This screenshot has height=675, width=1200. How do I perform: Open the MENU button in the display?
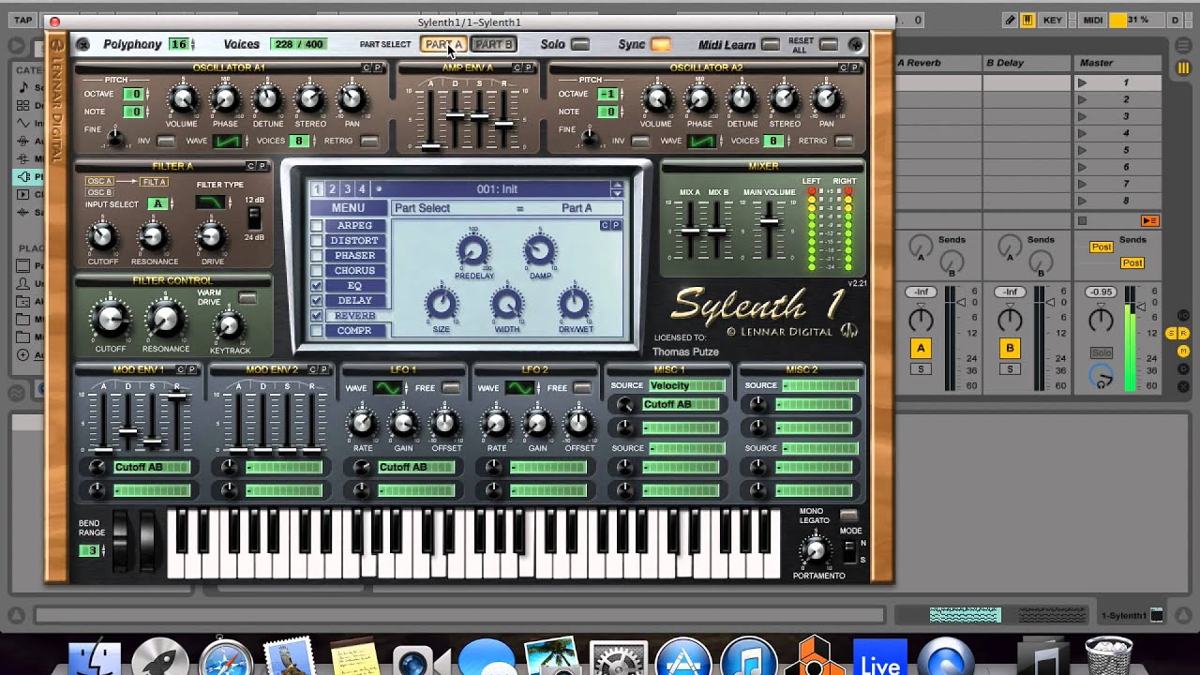pos(348,208)
